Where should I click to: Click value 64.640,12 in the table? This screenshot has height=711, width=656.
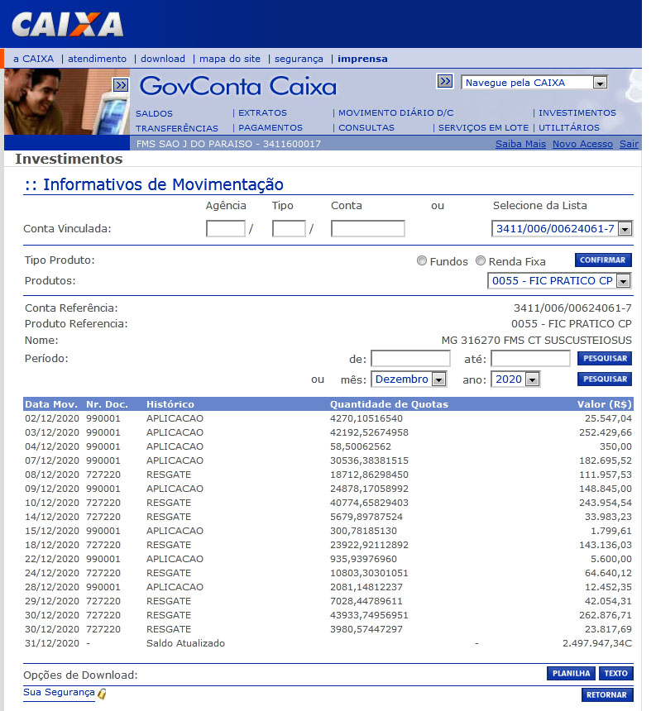608,573
